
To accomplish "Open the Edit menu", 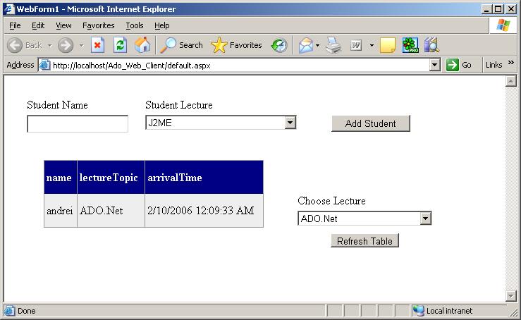I will click(x=38, y=25).
